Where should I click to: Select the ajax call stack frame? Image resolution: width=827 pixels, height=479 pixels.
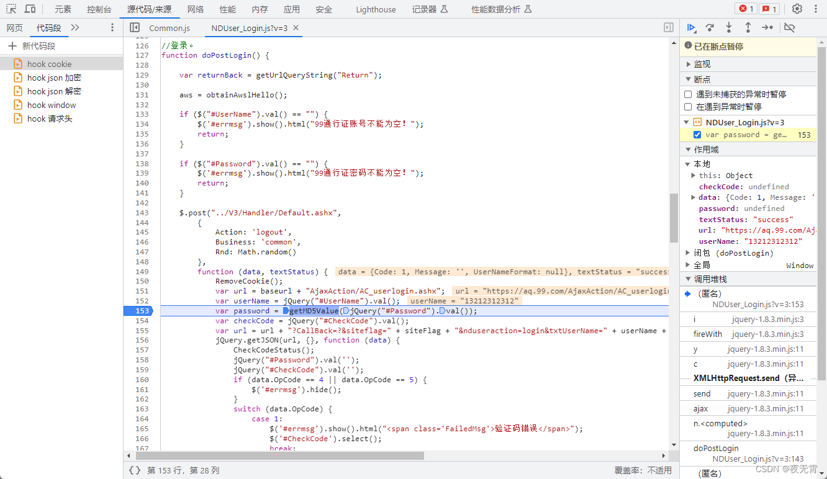point(748,408)
